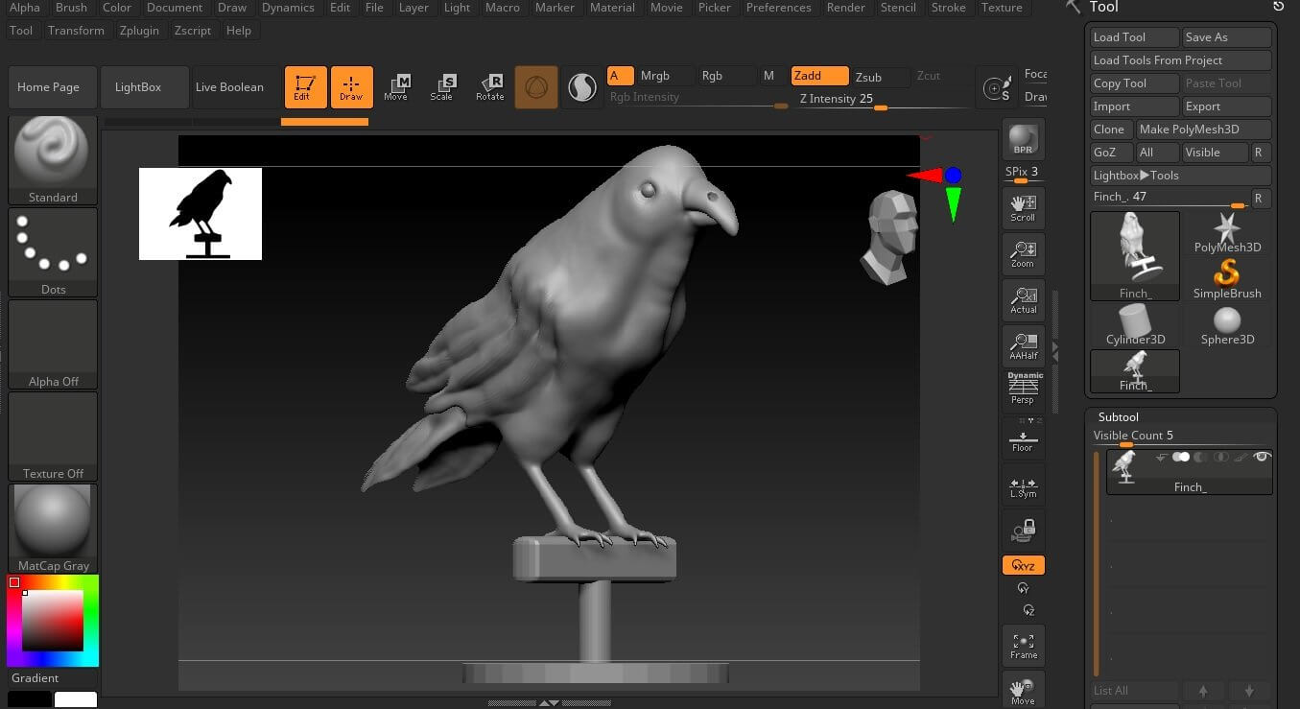
Task: Open the Zplugin menu
Action: (x=139, y=31)
